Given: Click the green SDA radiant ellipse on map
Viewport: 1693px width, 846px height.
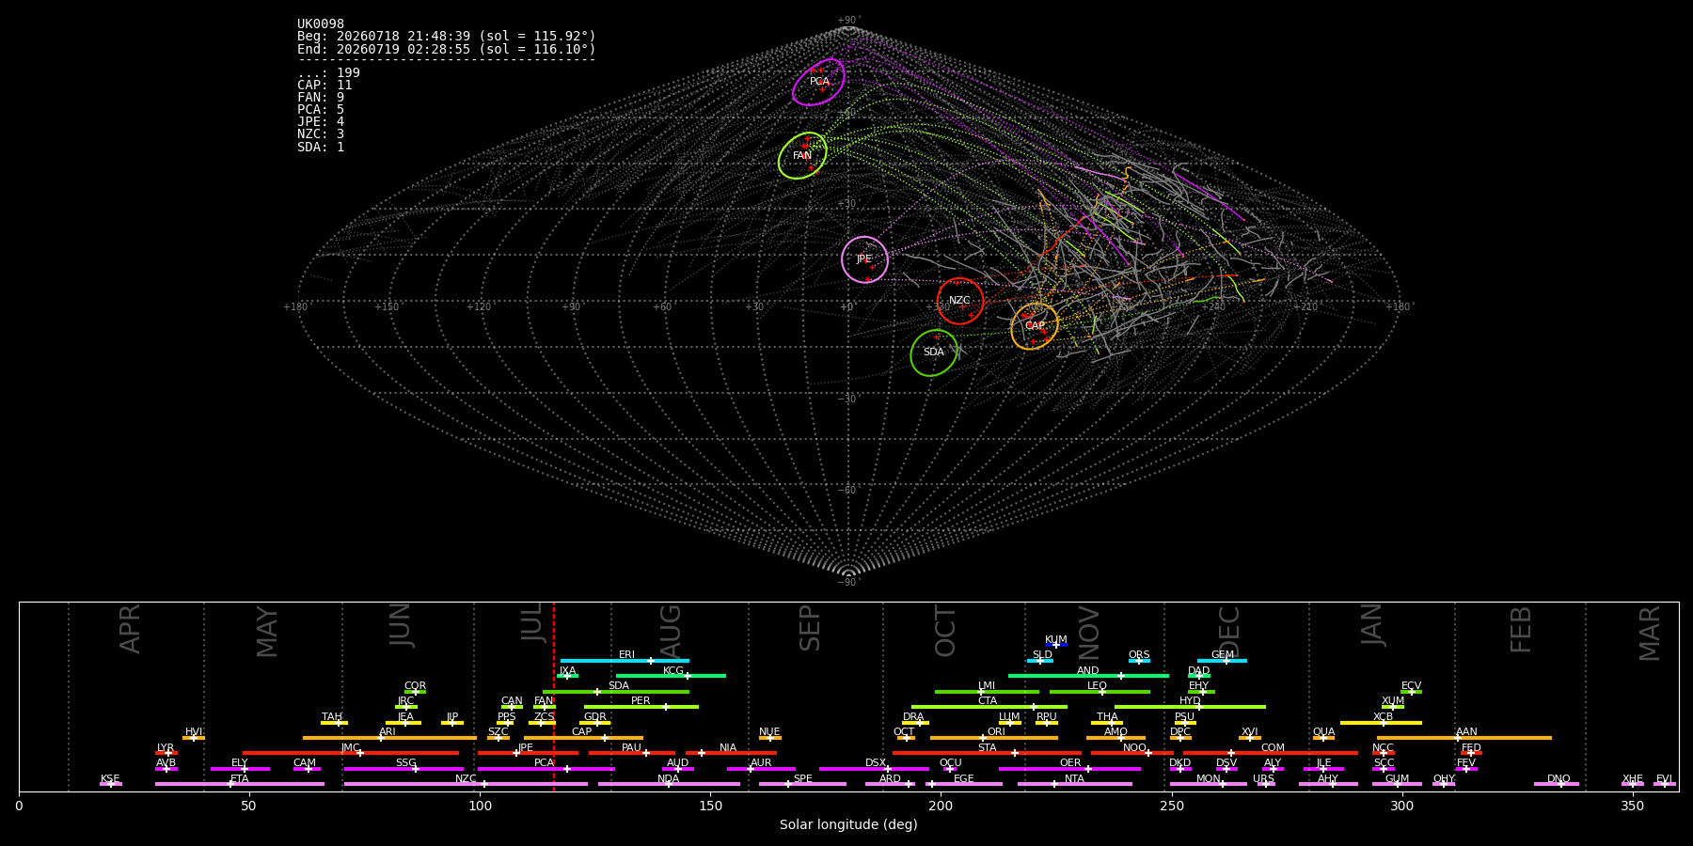Looking at the screenshot, I should click(x=934, y=352).
